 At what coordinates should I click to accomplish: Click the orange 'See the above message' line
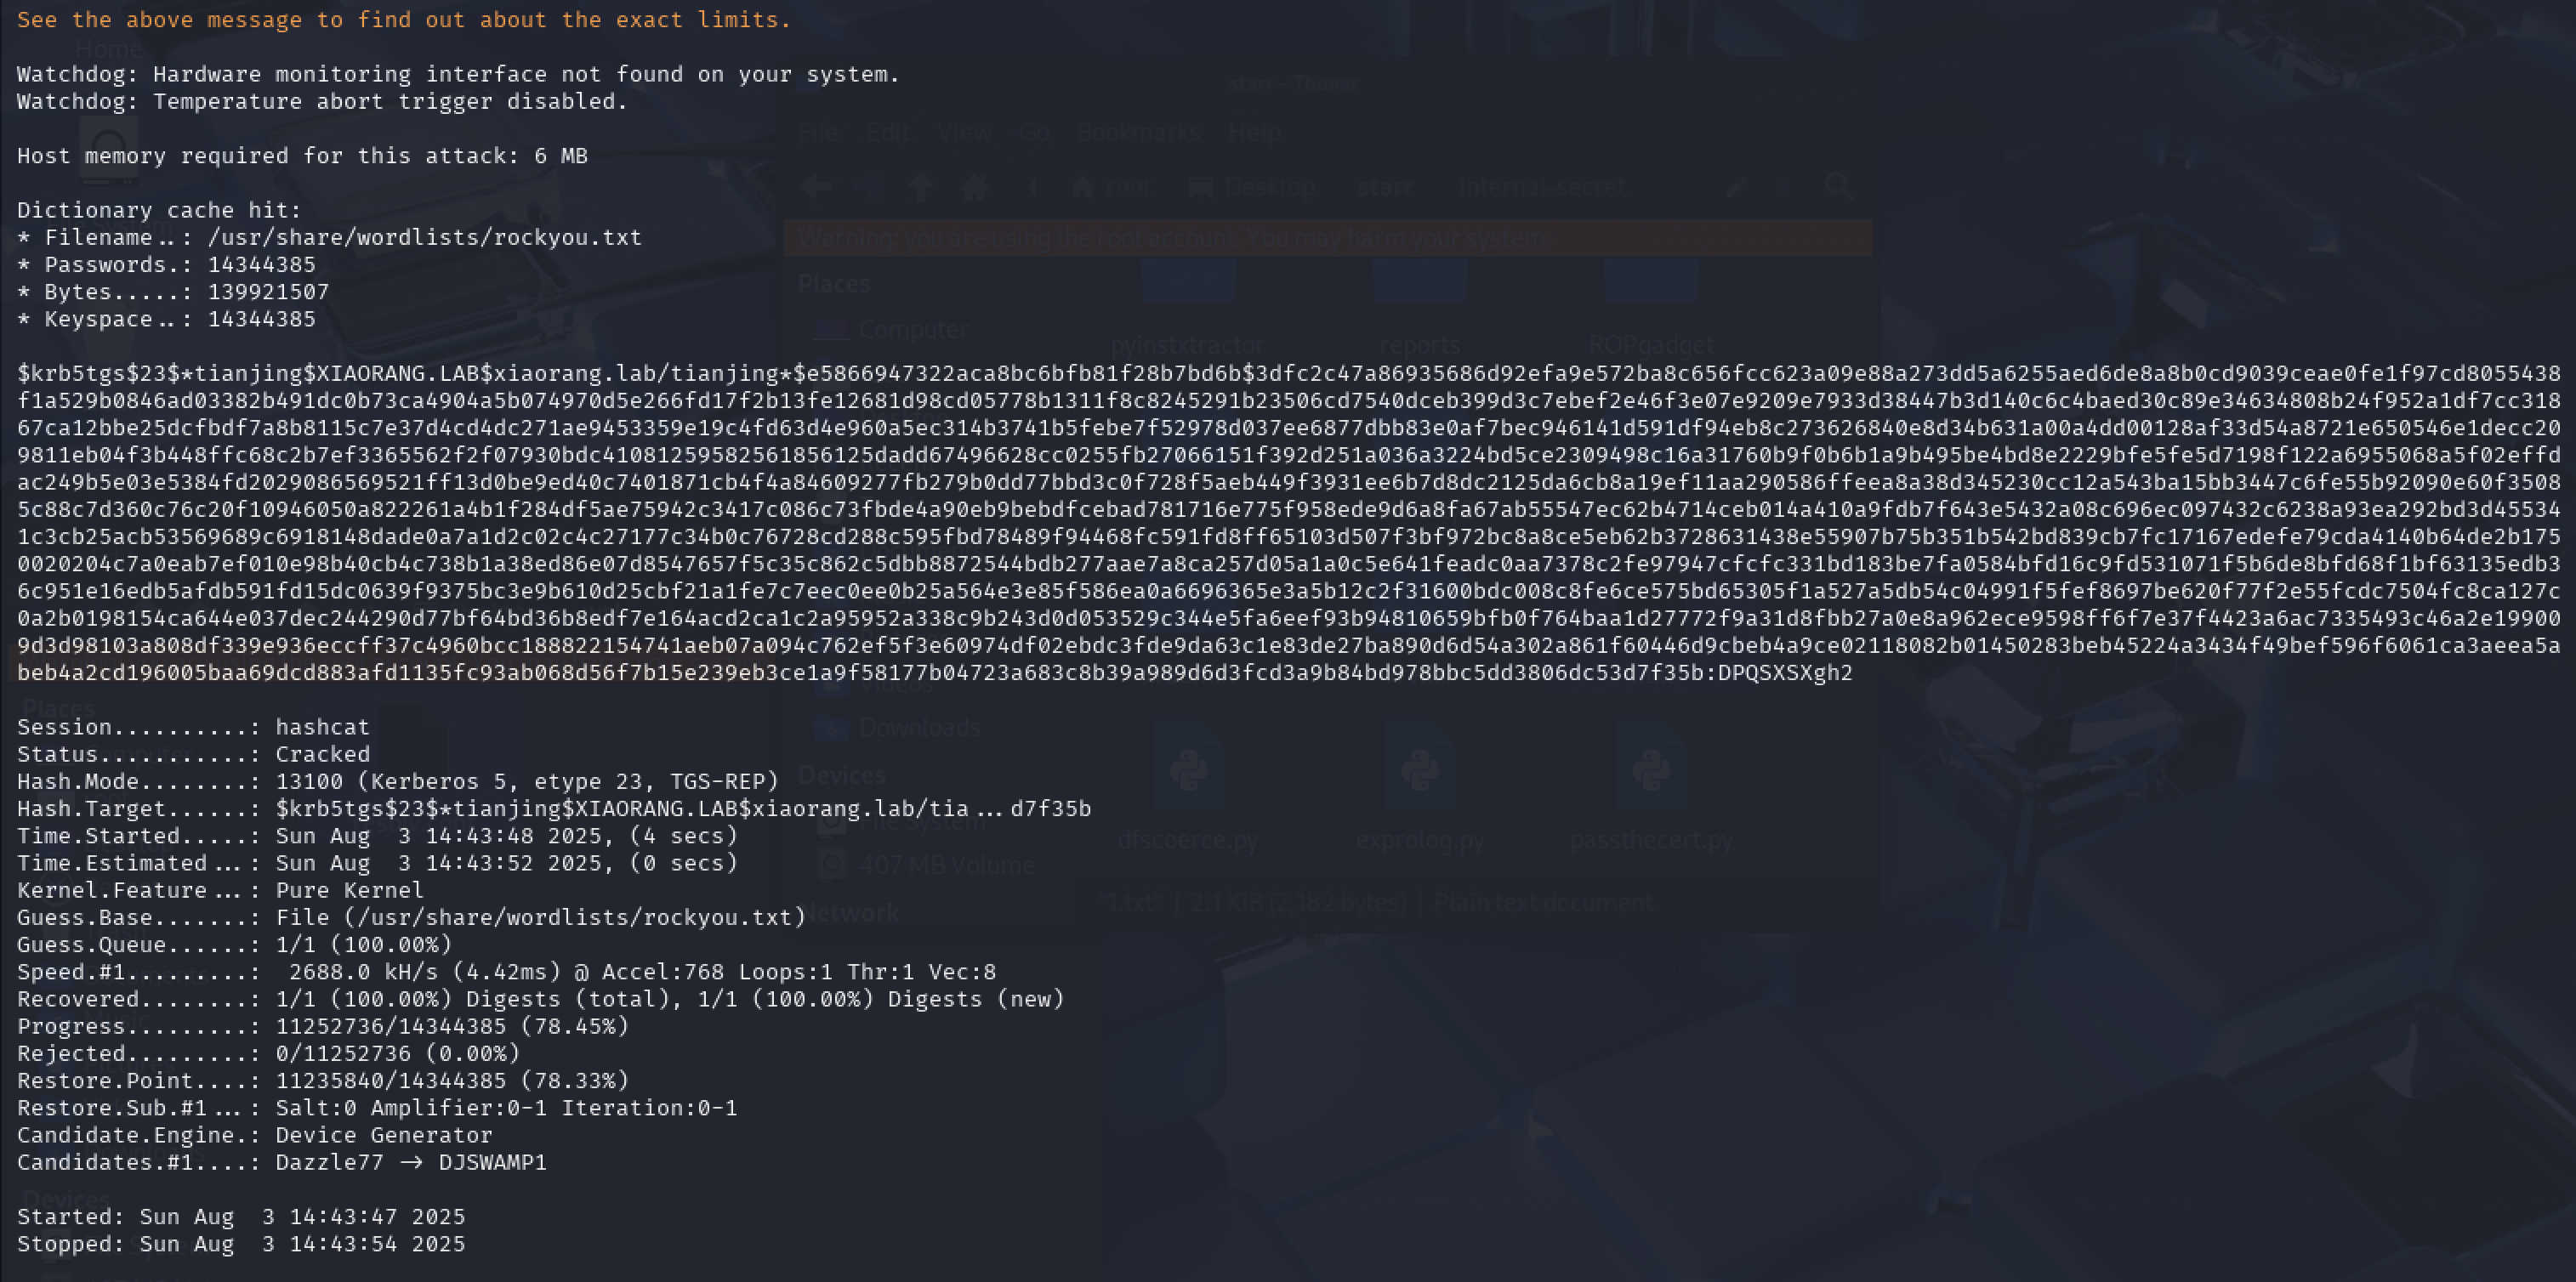coord(404,20)
